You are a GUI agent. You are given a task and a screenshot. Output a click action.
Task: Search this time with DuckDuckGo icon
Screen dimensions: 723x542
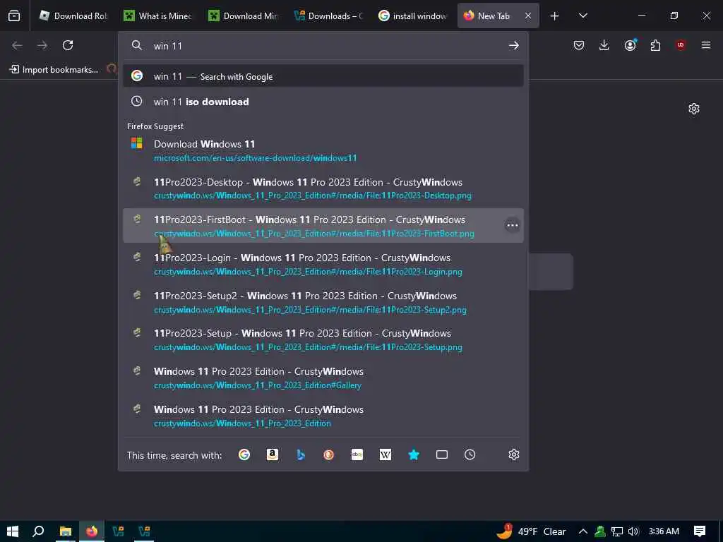pyautogui.click(x=329, y=455)
